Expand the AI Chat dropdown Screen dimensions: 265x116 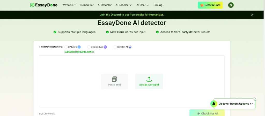tap(143, 5)
